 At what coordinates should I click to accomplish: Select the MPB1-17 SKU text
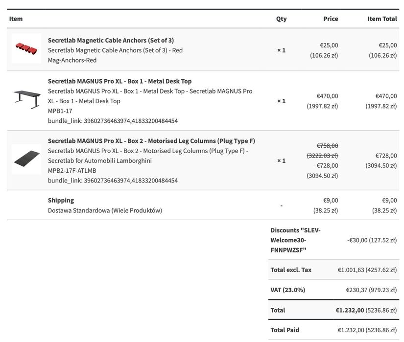(61, 111)
